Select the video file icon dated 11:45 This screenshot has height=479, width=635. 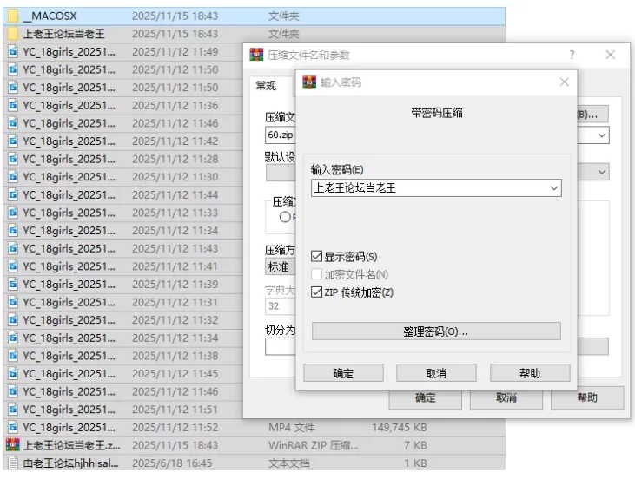tap(13, 373)
